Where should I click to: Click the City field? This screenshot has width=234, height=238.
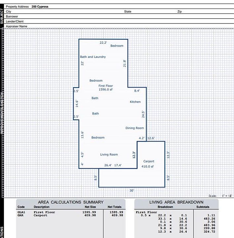(x=66, y=12)
